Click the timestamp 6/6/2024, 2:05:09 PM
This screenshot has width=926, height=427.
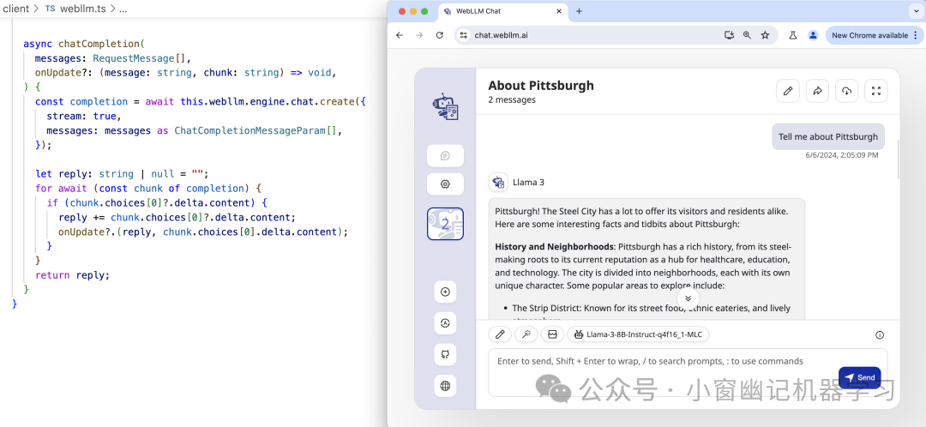point(842,155)
